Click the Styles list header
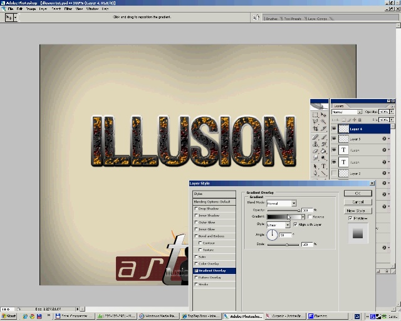The width and height of the screenshot is (401, 321). tap(214, 194)
